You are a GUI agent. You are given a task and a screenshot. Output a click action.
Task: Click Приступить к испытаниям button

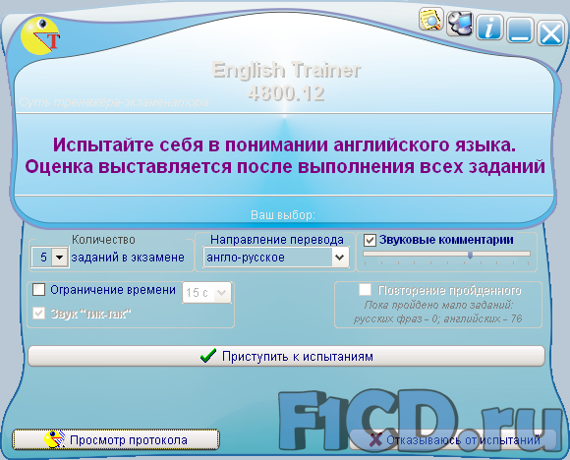tap(286, 356)
